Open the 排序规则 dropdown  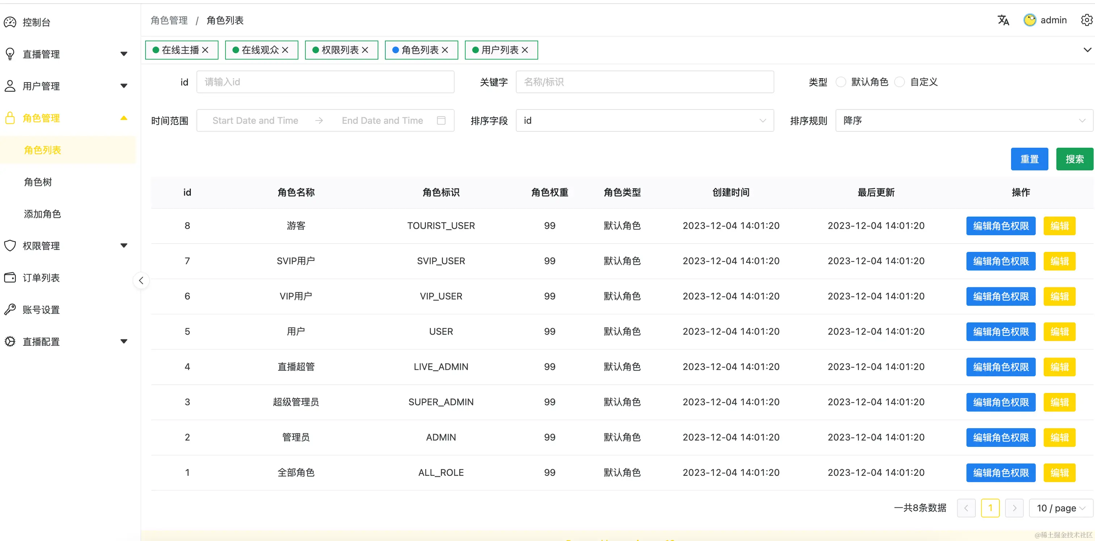(964, 121)
